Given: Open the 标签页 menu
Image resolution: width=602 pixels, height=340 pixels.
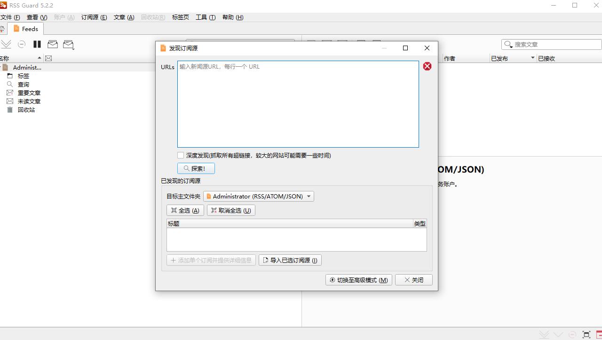Looking at the screenshot, I should (181, 17).
